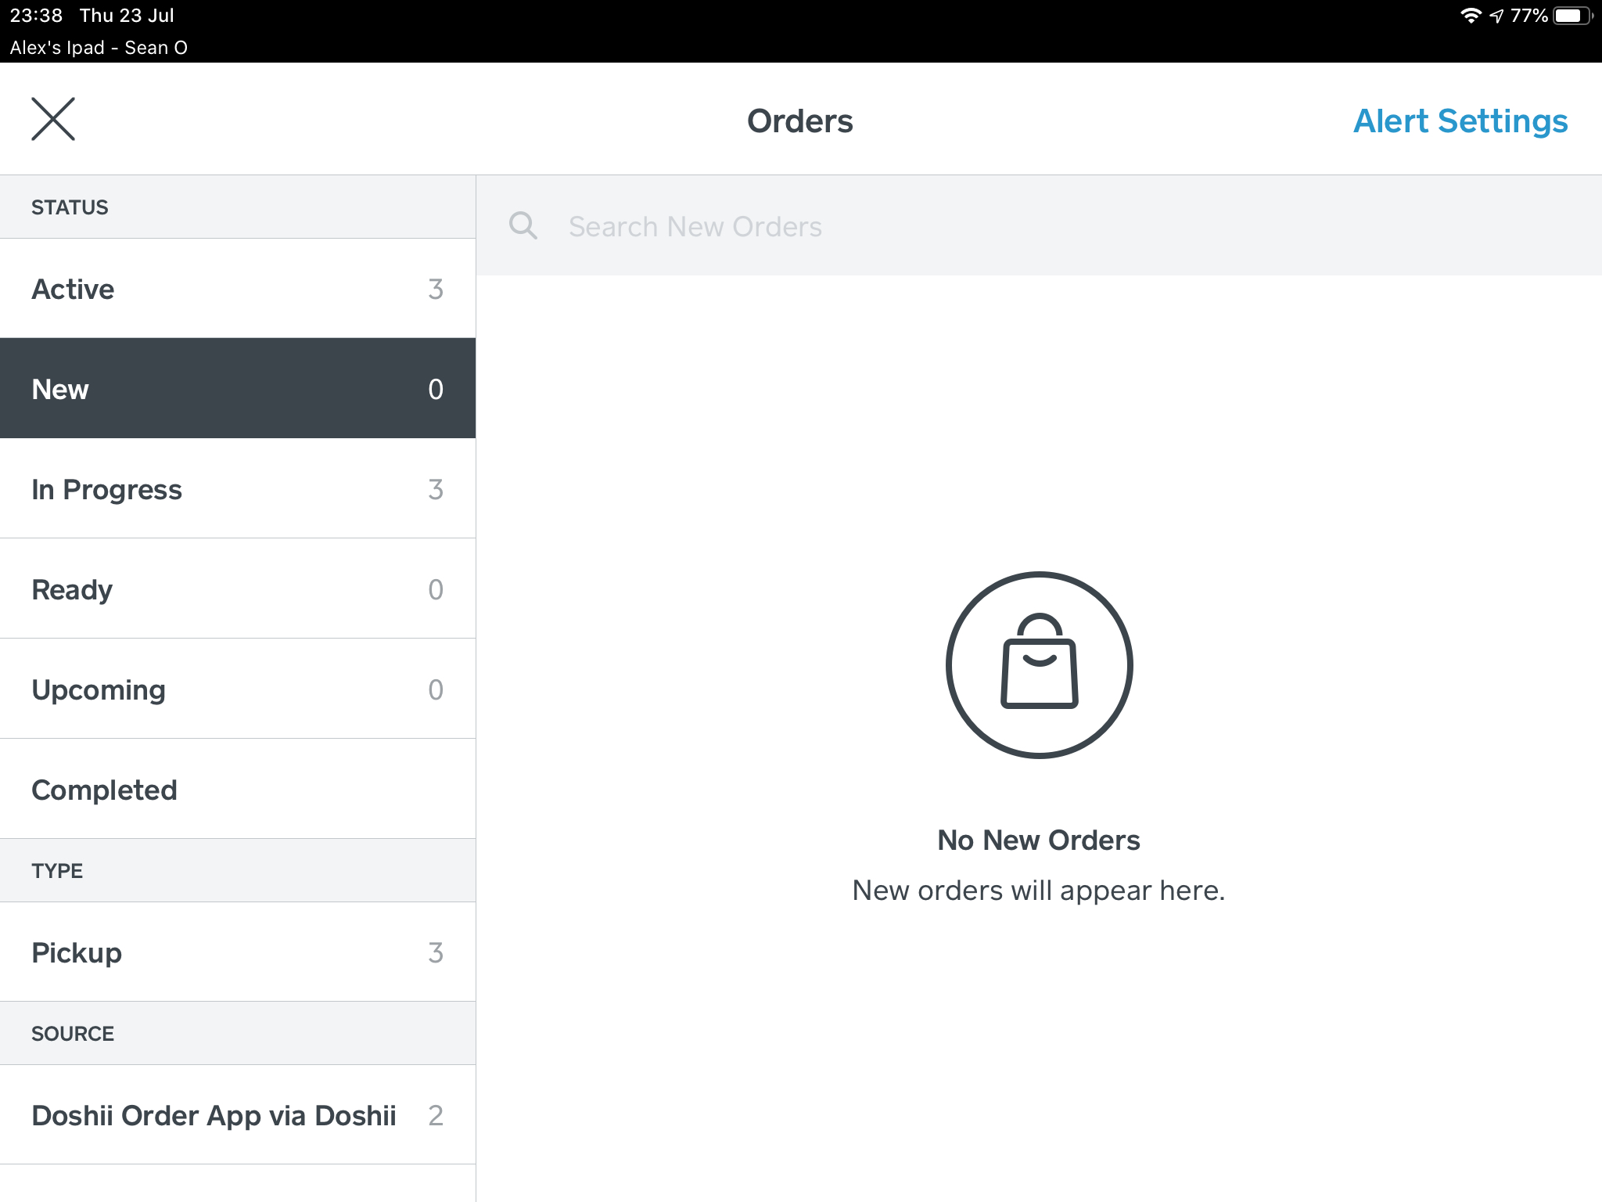The image size is (1602, 1202).
Task: Filter by Pickup order type
Action: tap(238, 952)
